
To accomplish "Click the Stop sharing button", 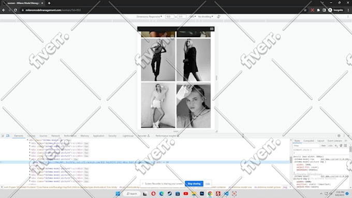I will (194, 184).
